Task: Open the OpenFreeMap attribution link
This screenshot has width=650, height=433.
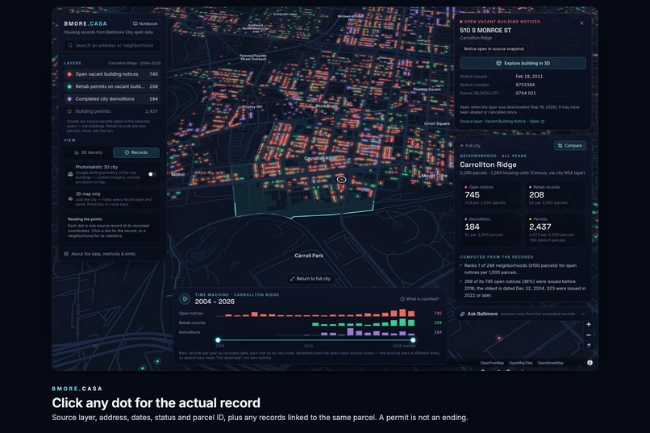Action: [x=492, y=363]
